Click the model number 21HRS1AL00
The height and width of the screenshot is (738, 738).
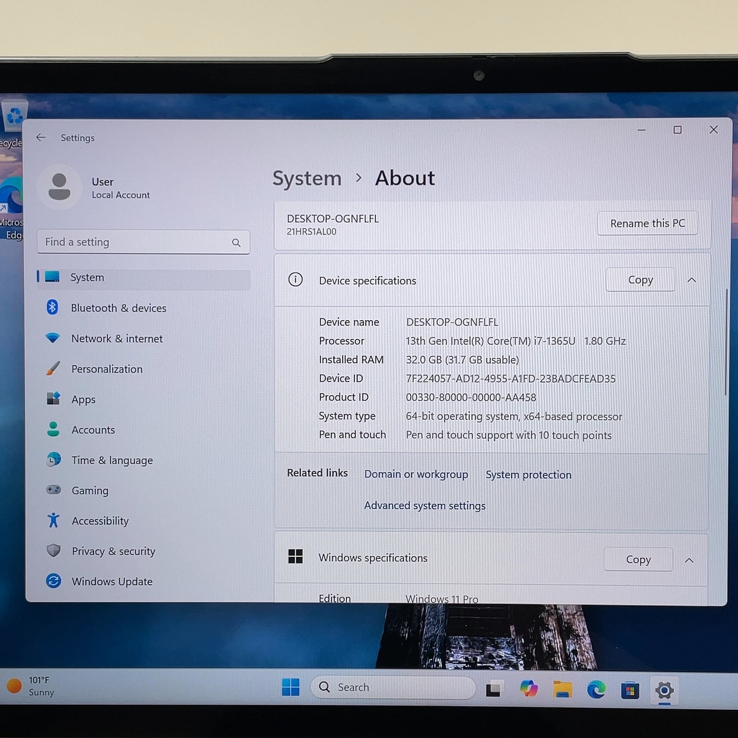(312, 232)
